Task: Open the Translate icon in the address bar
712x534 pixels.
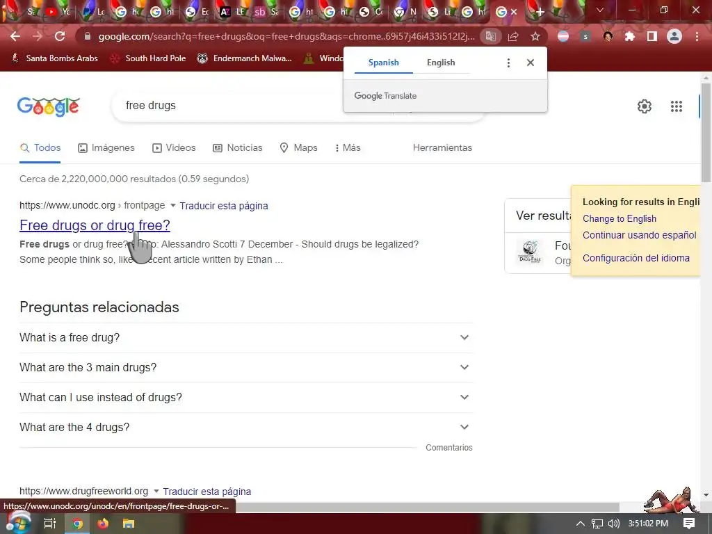Action: click(x=491, y=36)
